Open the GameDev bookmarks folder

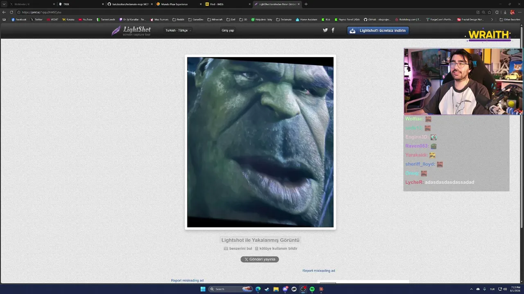pyautogui.click(x=196, y=20)
